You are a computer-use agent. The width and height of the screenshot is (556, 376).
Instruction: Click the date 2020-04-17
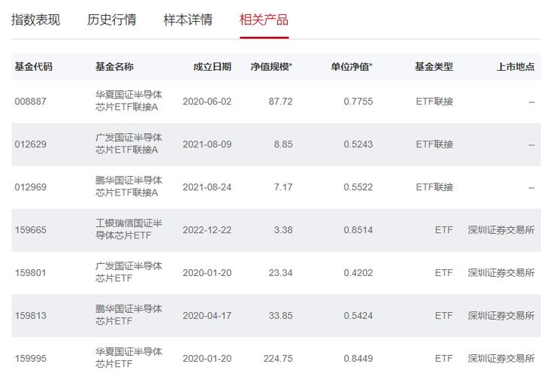[x=207, y=316]
